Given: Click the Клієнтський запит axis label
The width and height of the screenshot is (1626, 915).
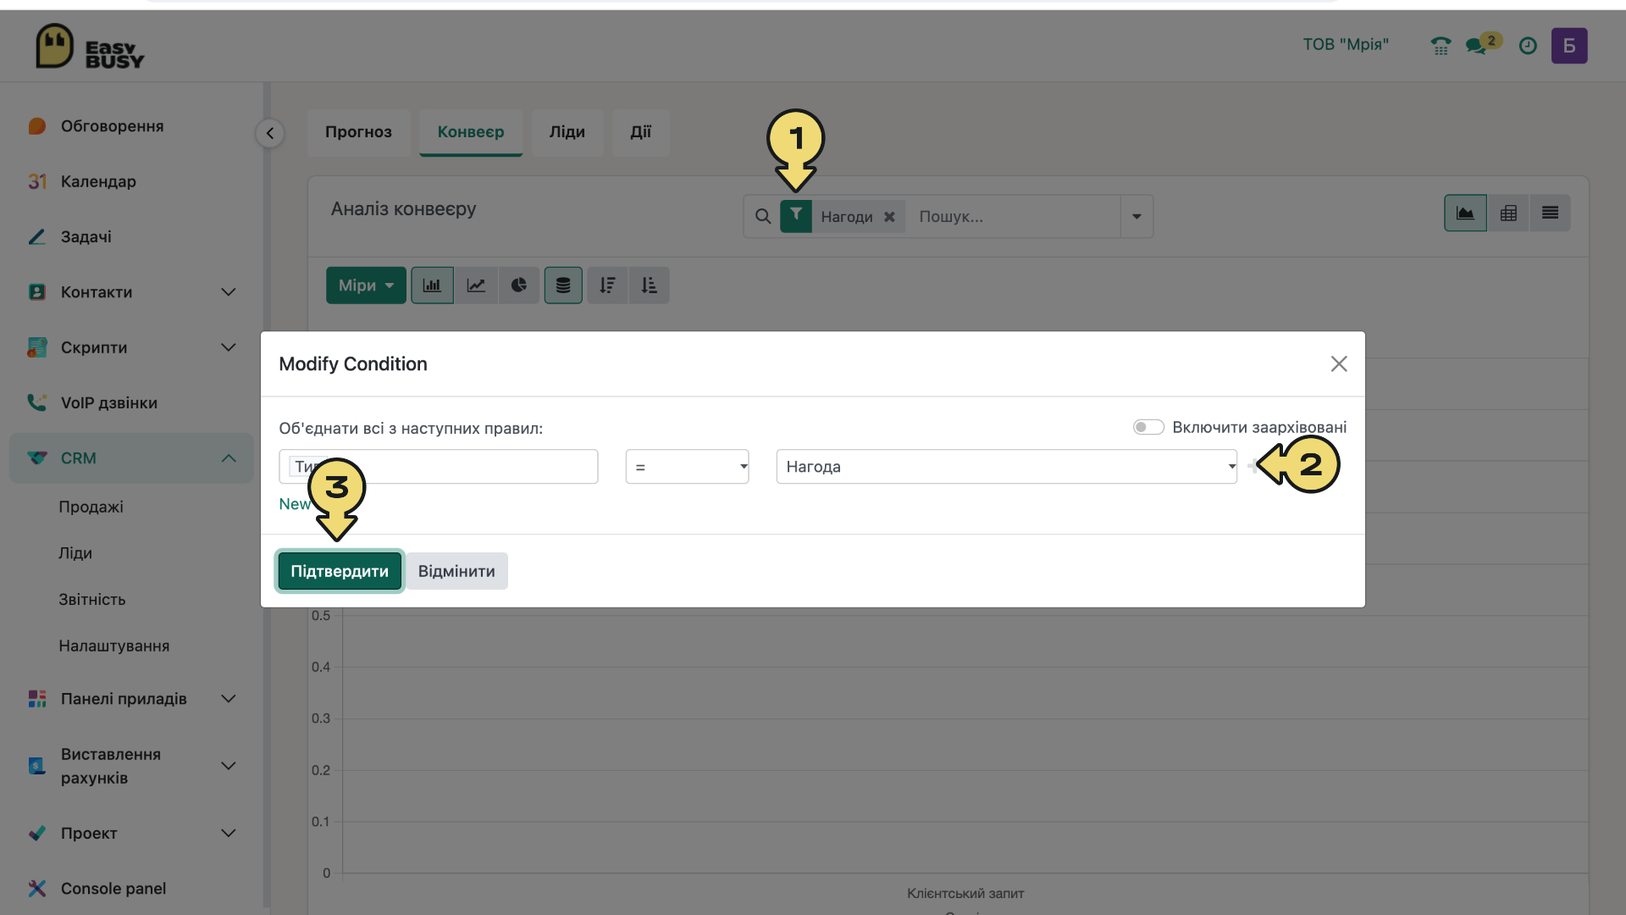Looking at the screenshot, I should point(965,893).
